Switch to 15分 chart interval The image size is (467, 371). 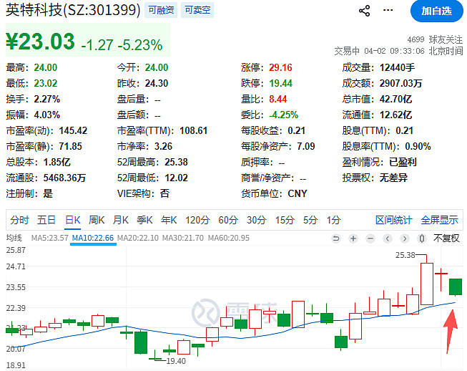285,220
